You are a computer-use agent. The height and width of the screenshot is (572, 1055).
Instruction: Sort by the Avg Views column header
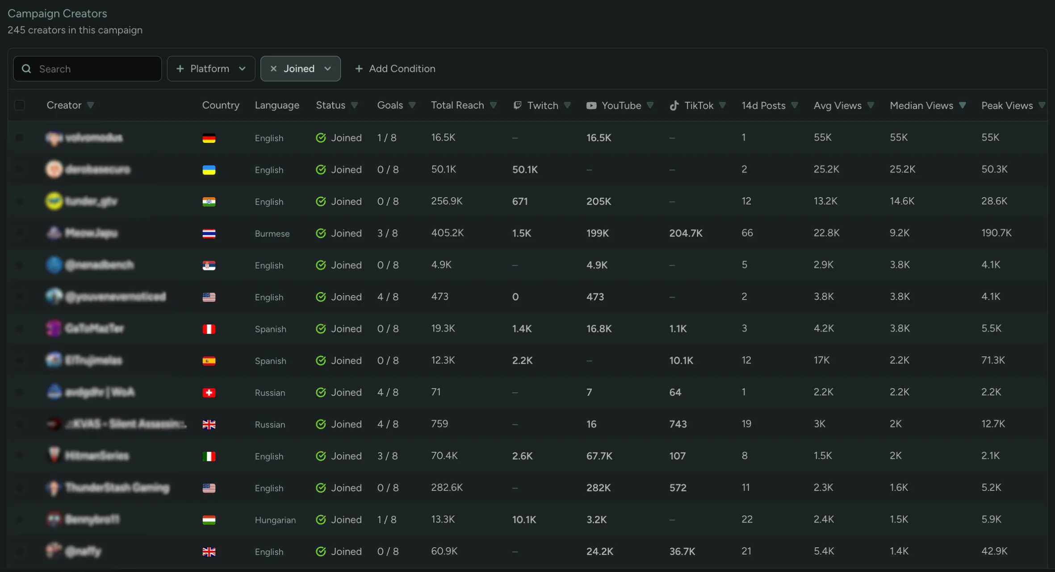pos(837,105)
